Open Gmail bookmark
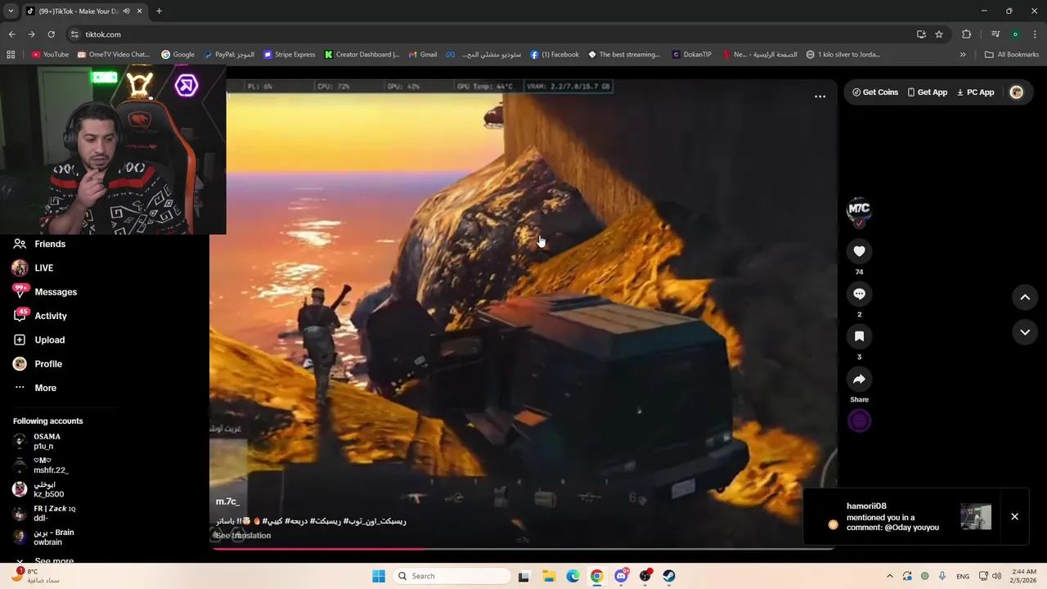 point(423,55)
